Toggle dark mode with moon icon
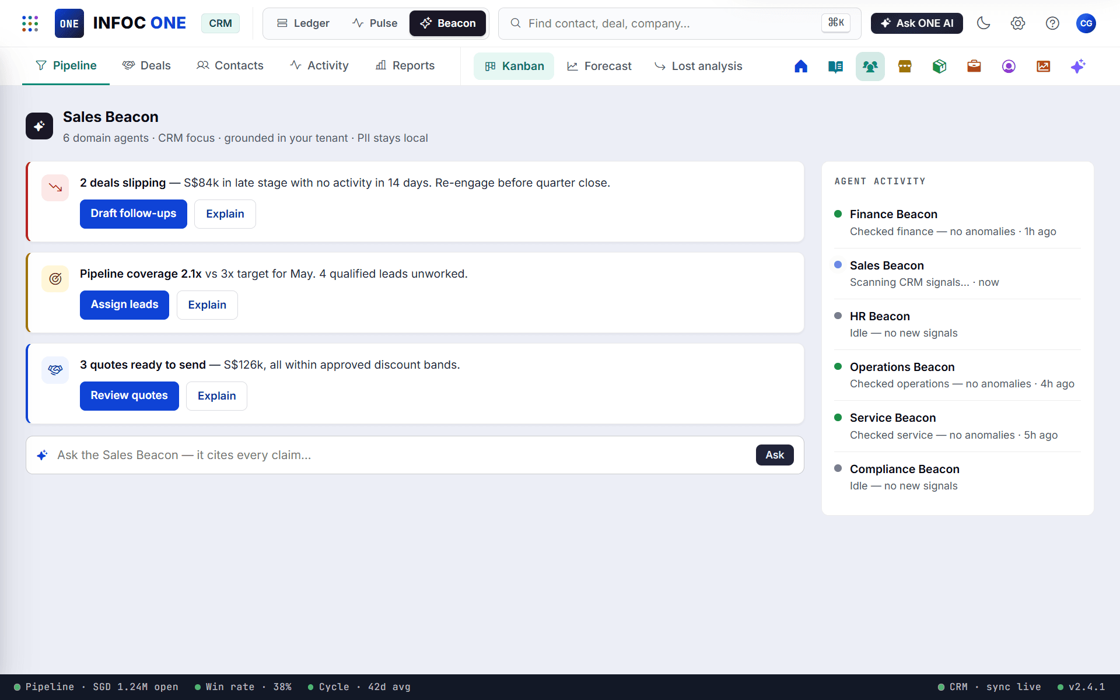This screenshot has height=700, width=1120. (x=984, y=23)
